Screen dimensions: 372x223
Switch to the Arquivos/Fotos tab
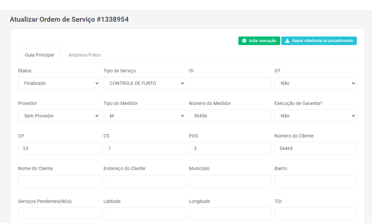(x=85, y=55)
